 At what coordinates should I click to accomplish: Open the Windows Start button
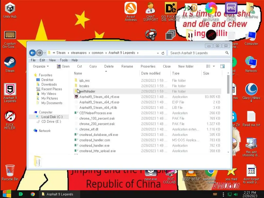point(7,194)
